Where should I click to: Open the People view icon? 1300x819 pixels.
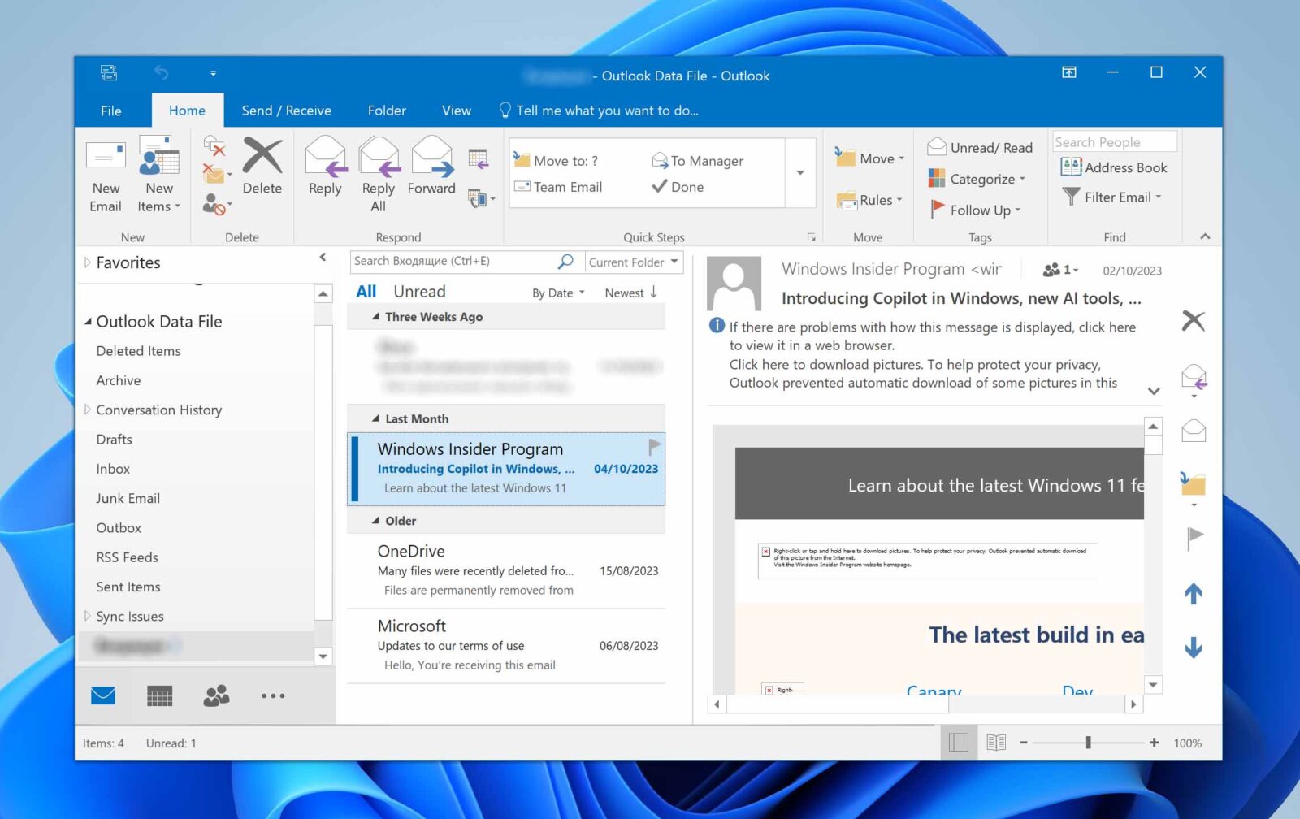tap(216, 695)
